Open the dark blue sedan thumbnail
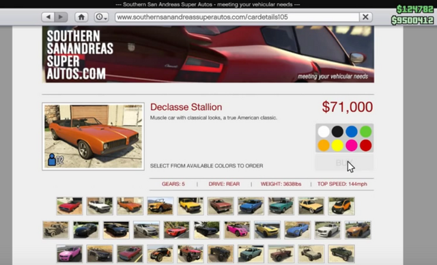This screenshot has height=265, width=437. pyautogui.click(x=116, y=230)
